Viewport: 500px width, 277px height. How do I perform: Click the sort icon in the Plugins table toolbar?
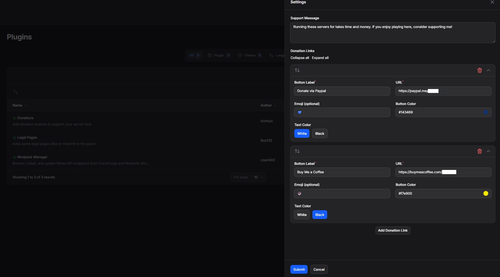pyautogui.click(x=16, y=92)
